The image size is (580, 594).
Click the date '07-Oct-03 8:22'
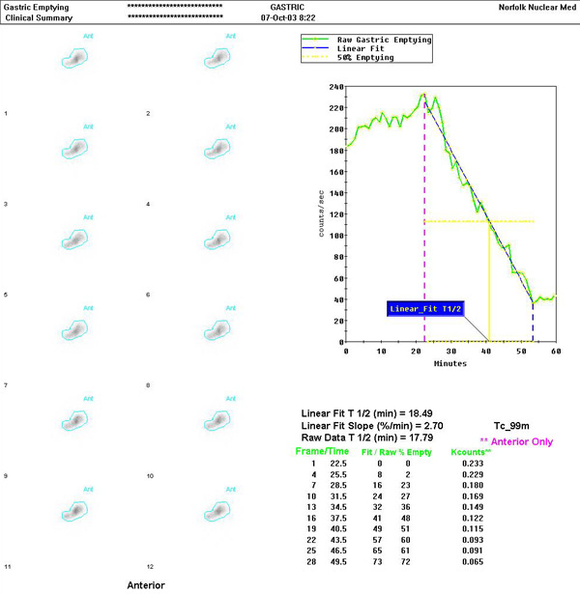[288, 17]
